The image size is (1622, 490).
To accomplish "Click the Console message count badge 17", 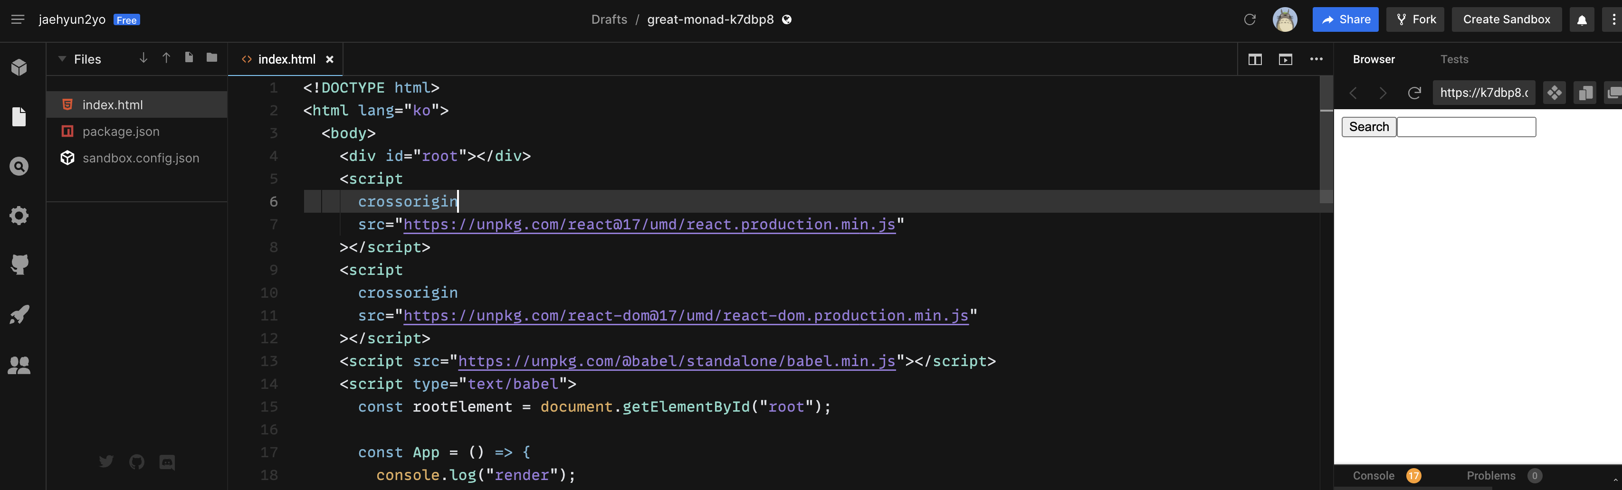I will point(1413,476).
